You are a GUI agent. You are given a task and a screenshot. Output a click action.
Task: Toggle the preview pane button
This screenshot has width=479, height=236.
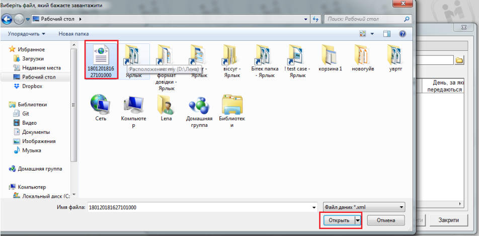[387, 34]
